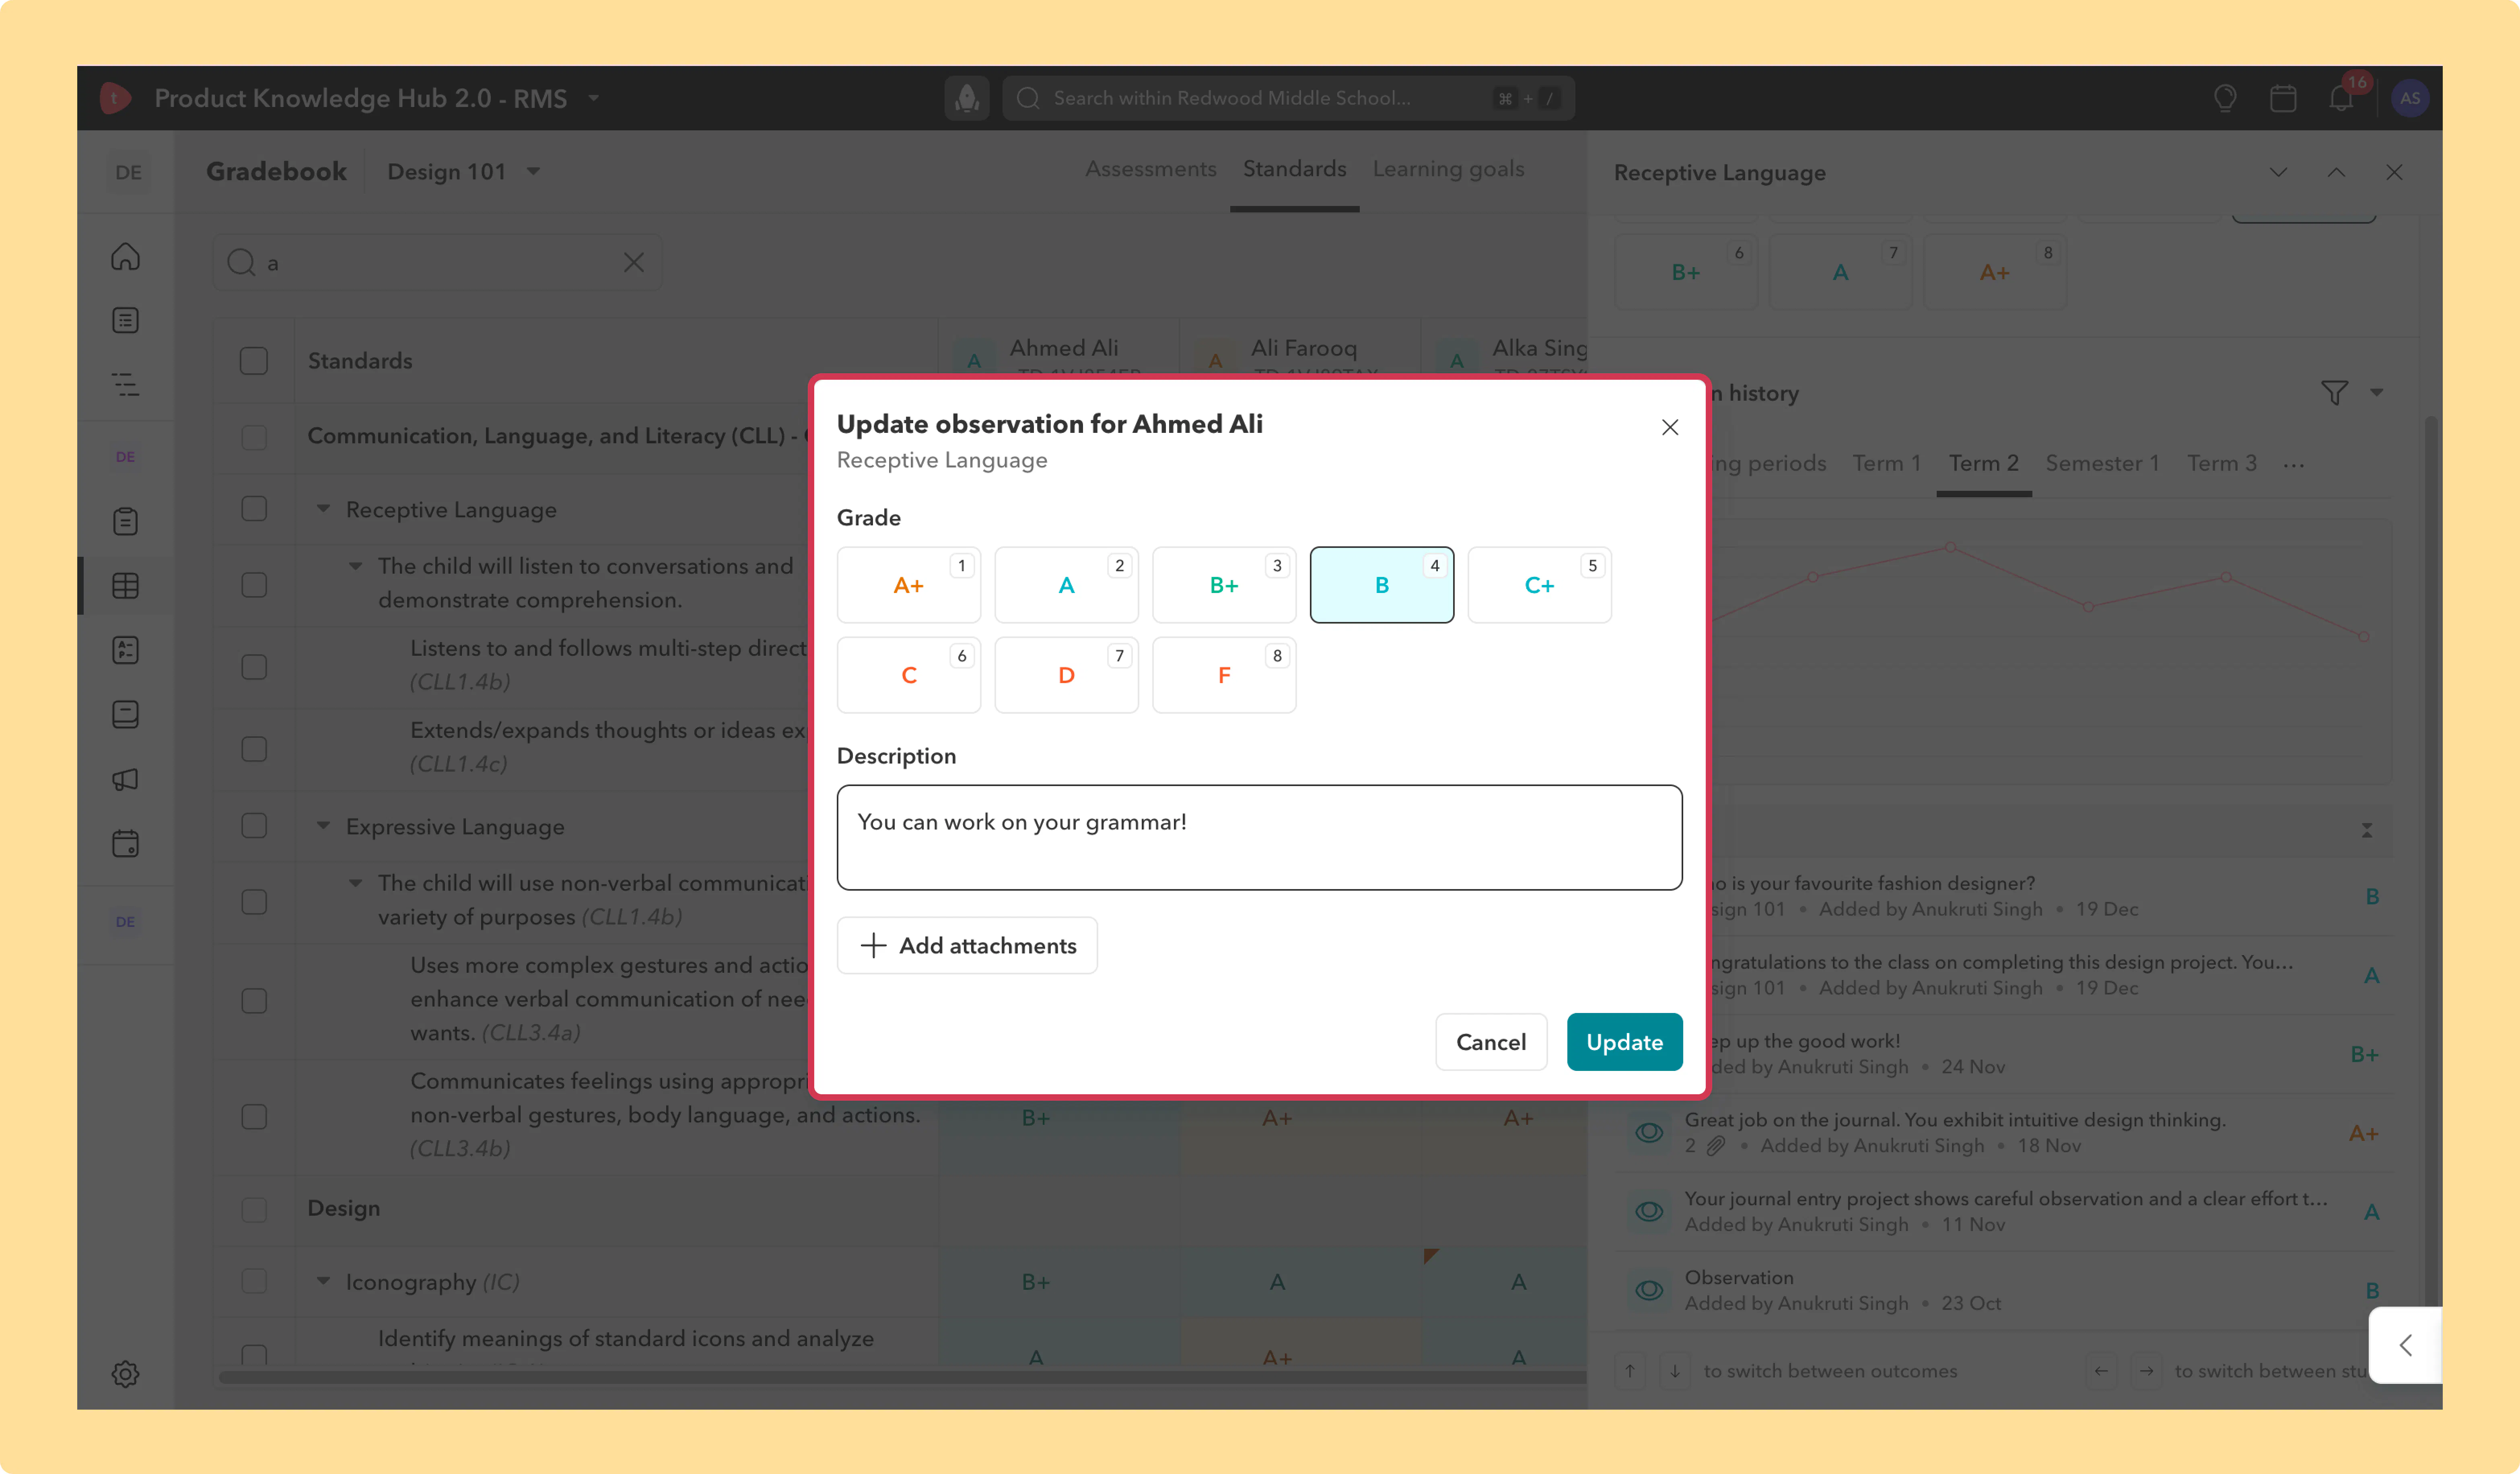This screenshot has height=1474, width=2520.
Task: Collapse the Expressive Language tree row
Action: 323,826
